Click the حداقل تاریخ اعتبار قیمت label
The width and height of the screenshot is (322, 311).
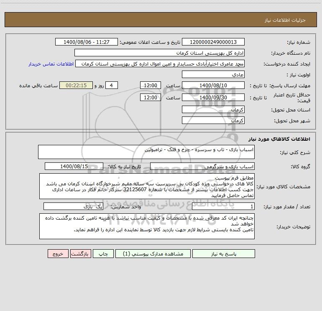click(292, 98)
